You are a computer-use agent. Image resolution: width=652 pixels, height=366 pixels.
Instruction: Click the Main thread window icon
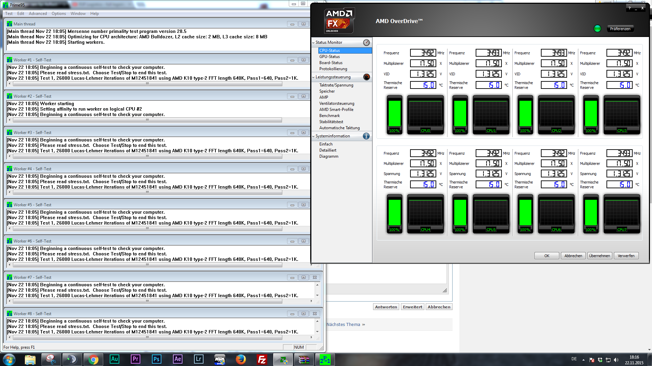click(10, 24)
